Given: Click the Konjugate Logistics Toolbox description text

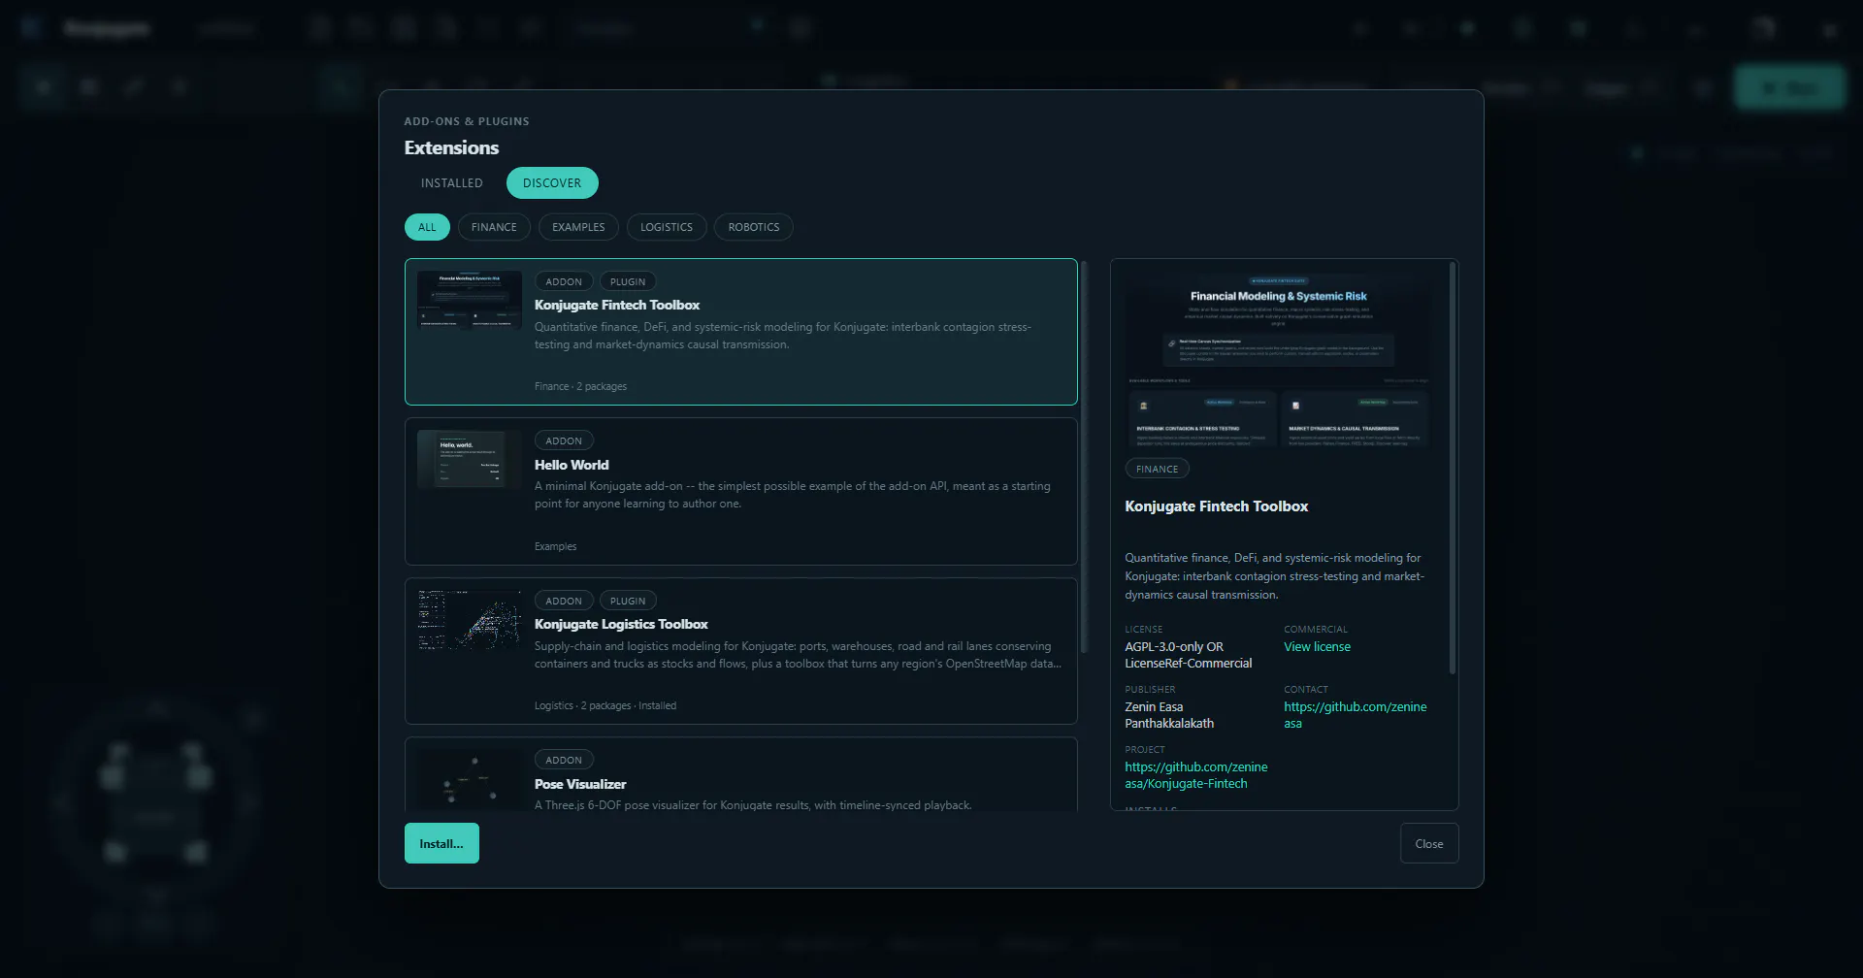Looking at the screenshot, I should pyautogui.click(x=798, y=655).
